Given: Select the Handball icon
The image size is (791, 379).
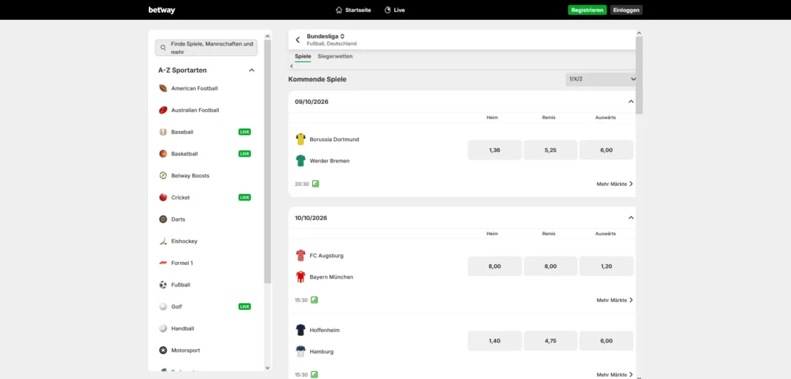Looking at the screenshot, I should (x=163, y=328).
